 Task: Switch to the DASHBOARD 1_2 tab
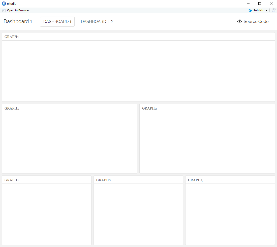click(x=97, y=21)
